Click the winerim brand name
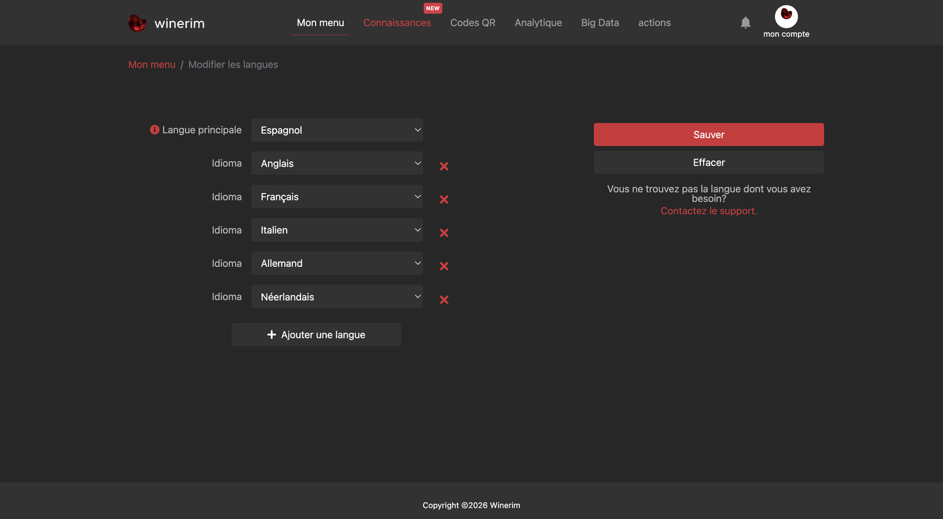Screen dimensions: 943x519 180,23
